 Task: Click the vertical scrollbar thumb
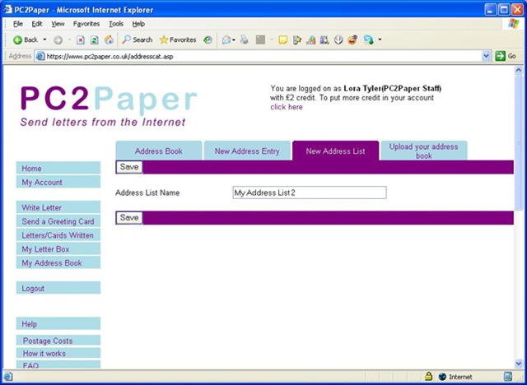(x=518, y=142)
